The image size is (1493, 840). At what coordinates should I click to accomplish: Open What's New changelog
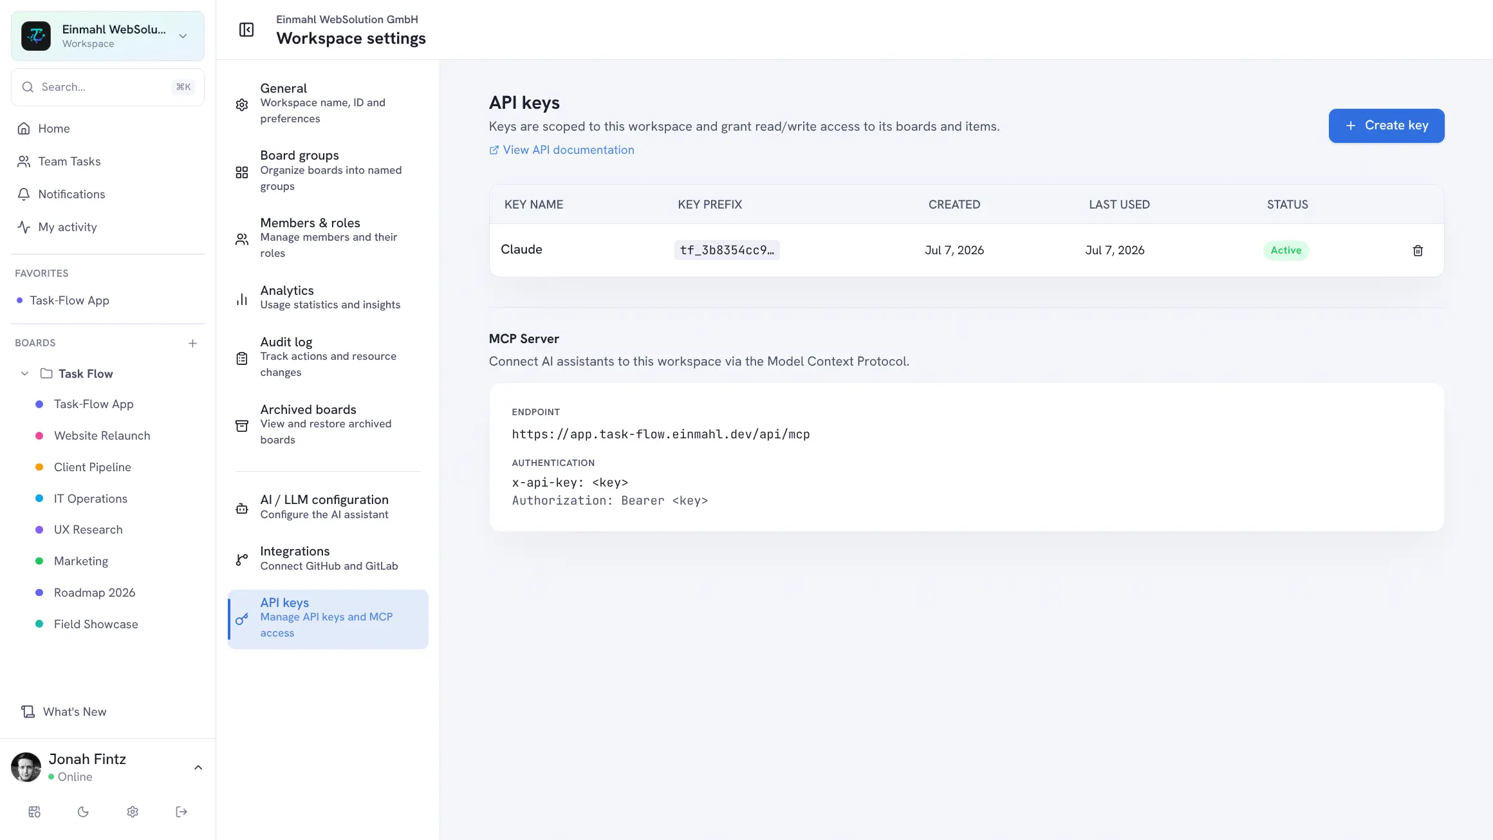[107, 711]
